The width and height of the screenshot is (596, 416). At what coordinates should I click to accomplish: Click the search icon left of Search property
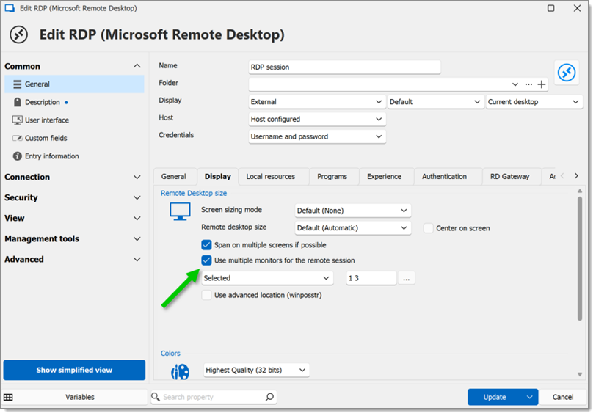pos(156,397)
